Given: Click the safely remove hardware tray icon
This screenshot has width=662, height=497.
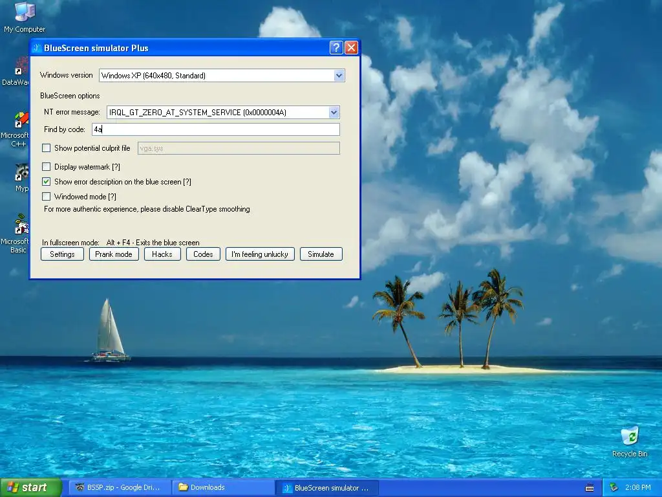Looking at the screenshot, I should (x=614, y=487).
